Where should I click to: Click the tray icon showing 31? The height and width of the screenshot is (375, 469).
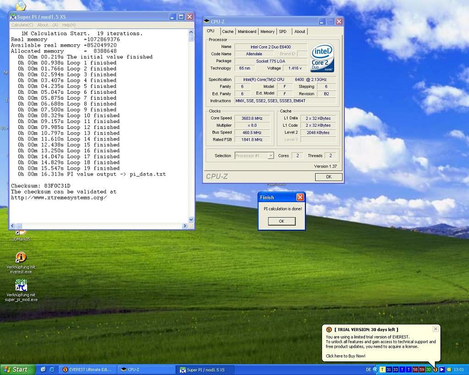click(389, 370)
